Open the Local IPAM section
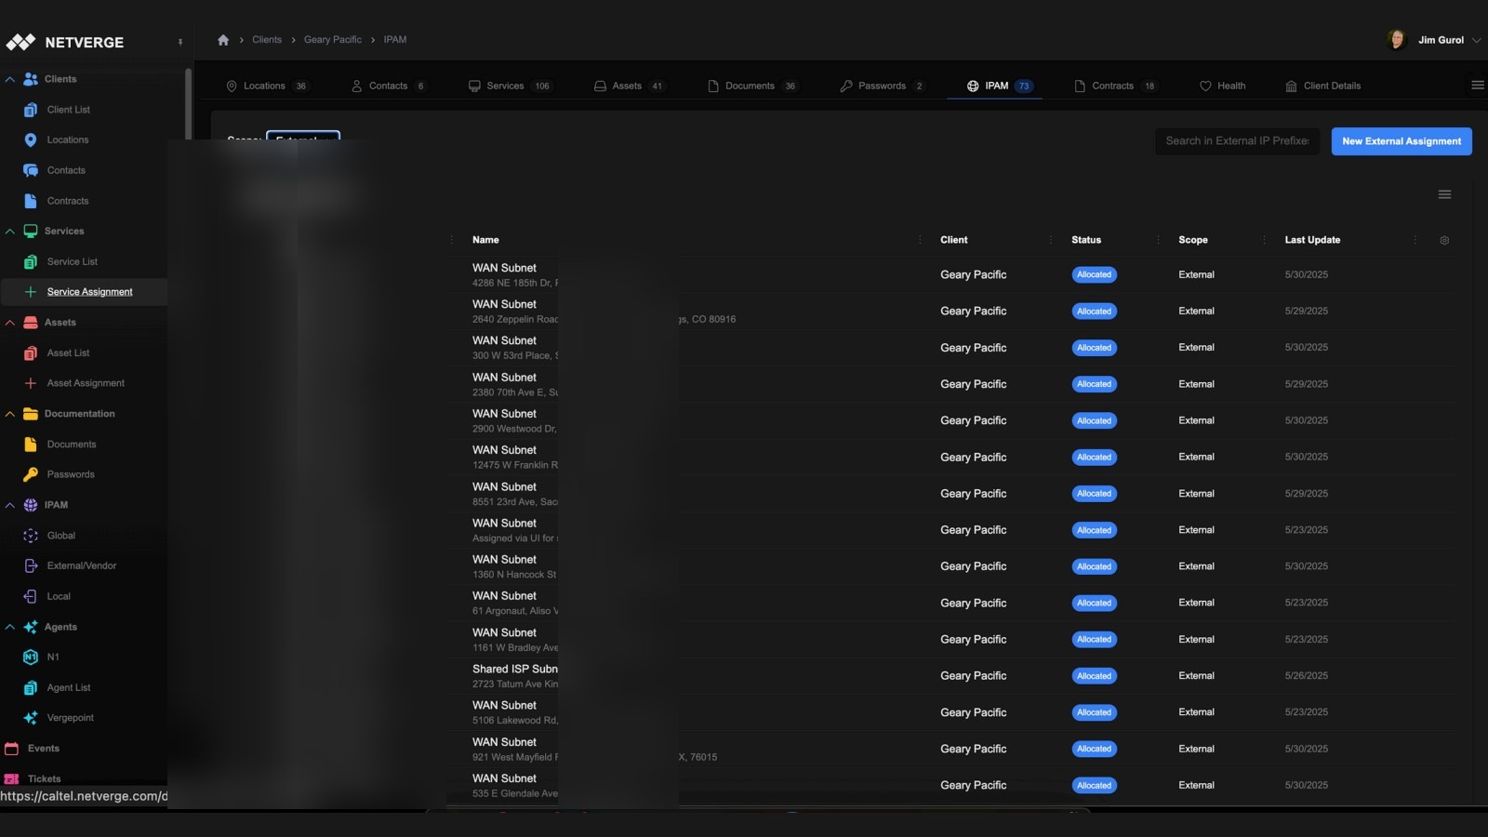 click(58, 596)
